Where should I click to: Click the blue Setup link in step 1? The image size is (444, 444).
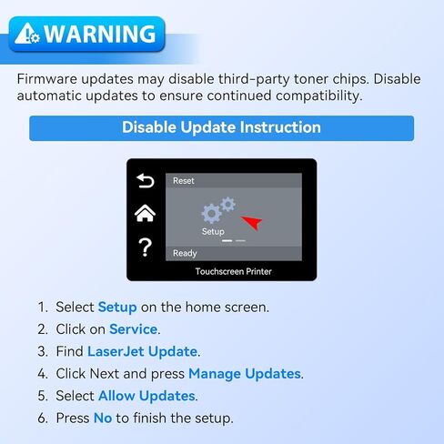coord(117,308)
